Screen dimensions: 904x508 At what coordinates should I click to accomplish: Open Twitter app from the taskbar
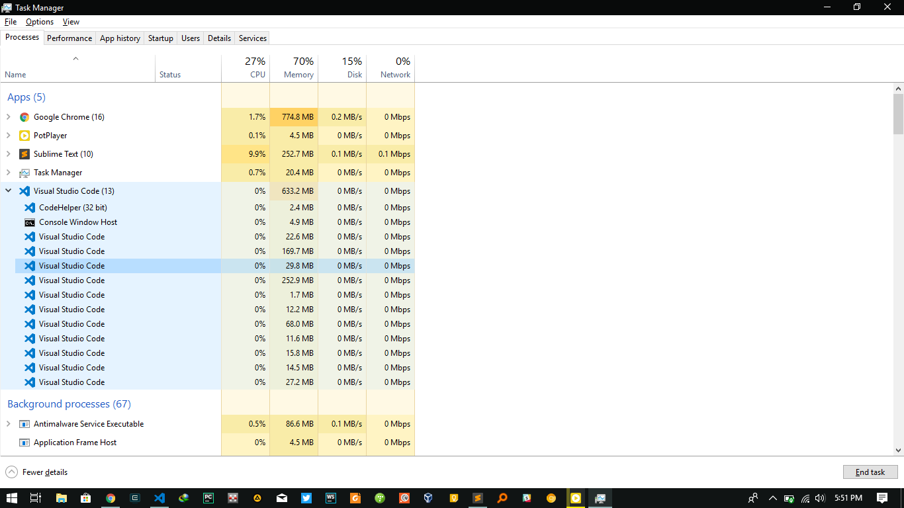(x=306, y=498)
